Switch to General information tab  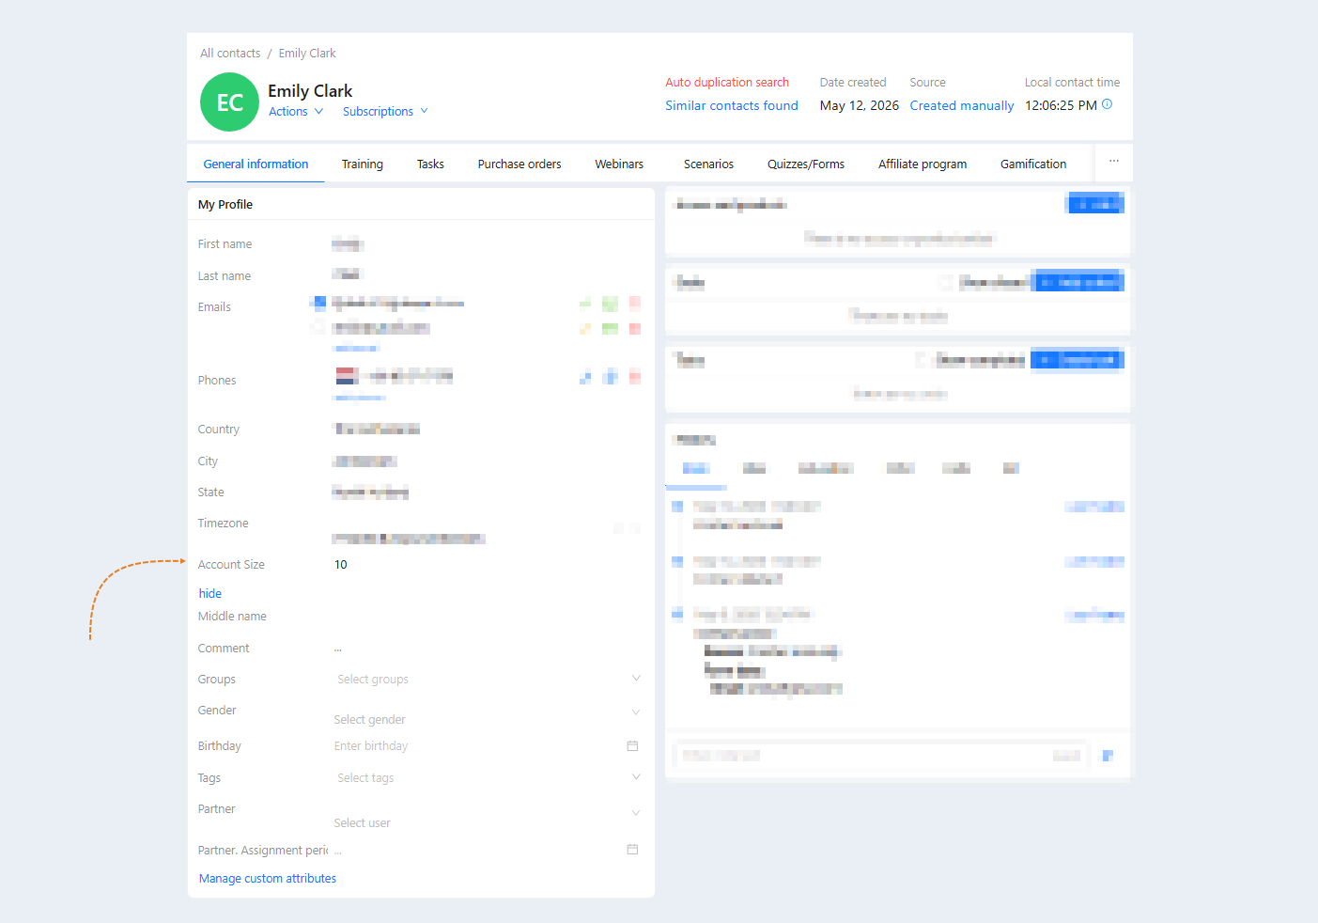click(256, 164)
